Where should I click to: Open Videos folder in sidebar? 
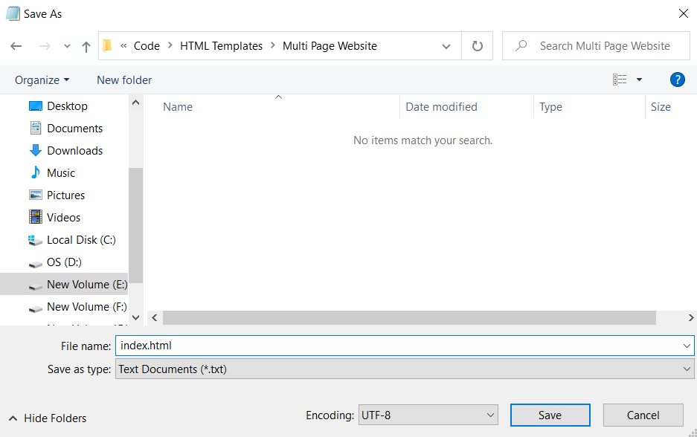(x=63, y=217)
